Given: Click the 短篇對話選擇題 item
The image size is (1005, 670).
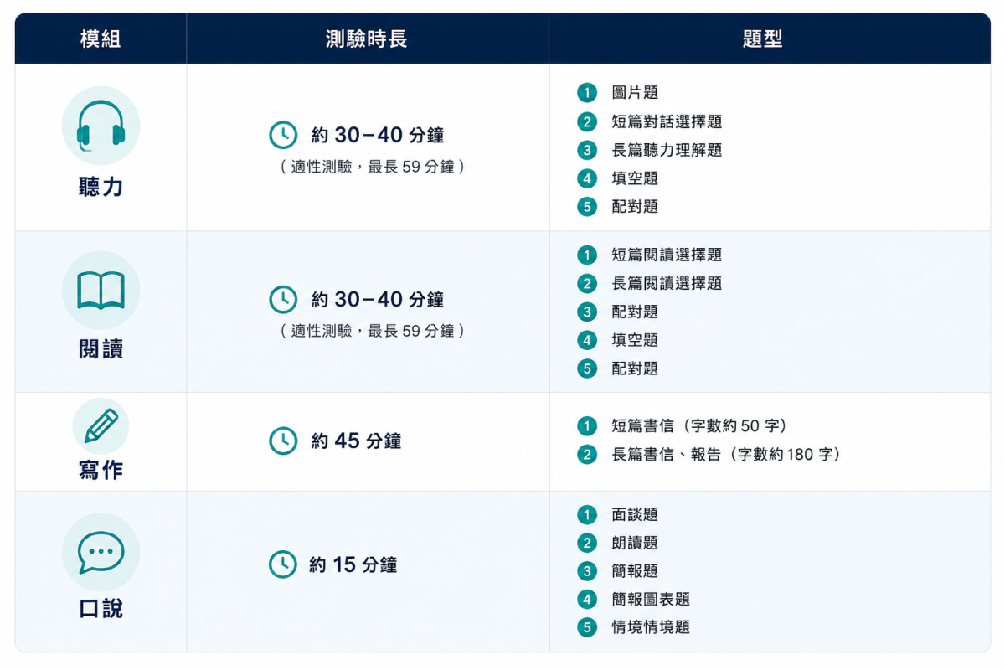Looking at the screenshot, I should [667, 122].
